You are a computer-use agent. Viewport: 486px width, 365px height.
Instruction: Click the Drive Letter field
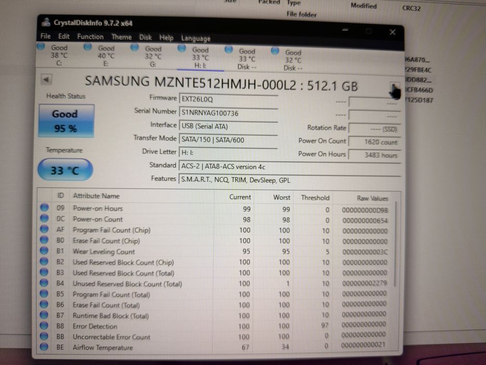(x=229, y=153)
